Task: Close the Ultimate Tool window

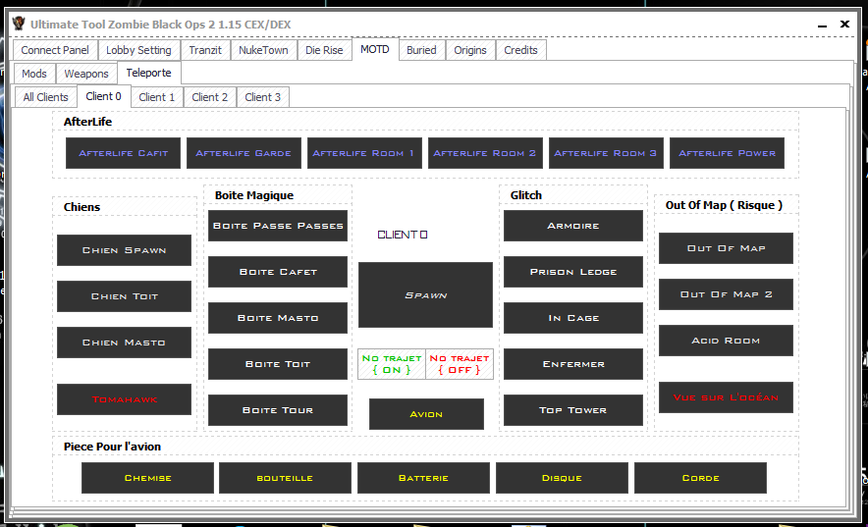Action: pyautogui.click(x=844, y=24)
